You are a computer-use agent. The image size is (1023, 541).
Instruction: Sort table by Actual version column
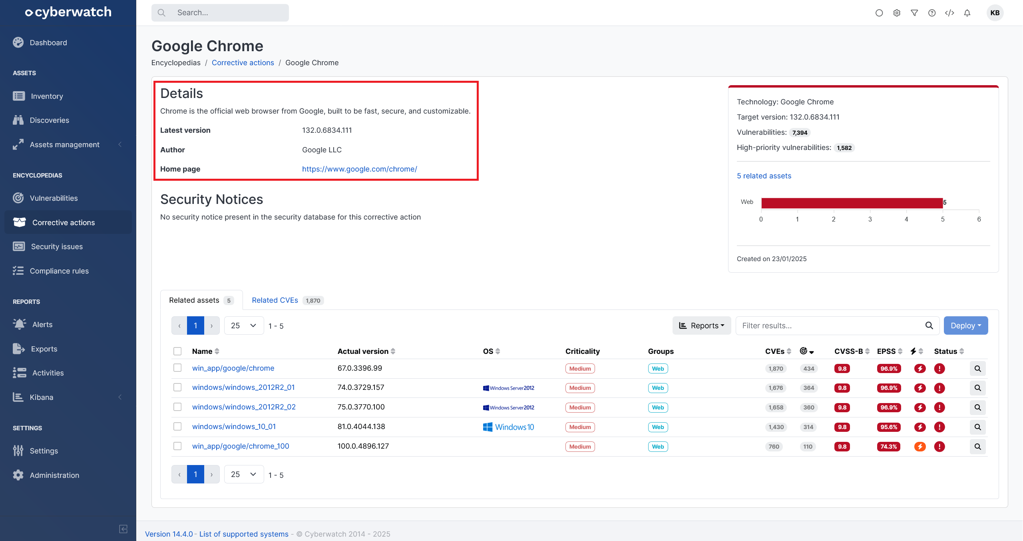click(366, 351)
